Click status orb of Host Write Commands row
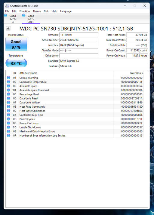The height and width of the screenshot is (215, 154). click(x=8, y=111)
